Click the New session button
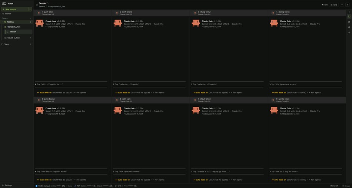352x188 pixels. 14,9
